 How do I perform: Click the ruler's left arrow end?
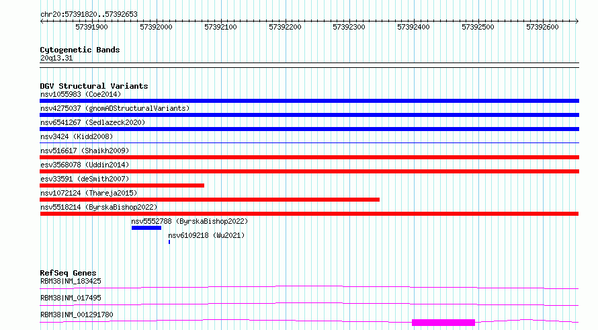click(x=42, y=21)
